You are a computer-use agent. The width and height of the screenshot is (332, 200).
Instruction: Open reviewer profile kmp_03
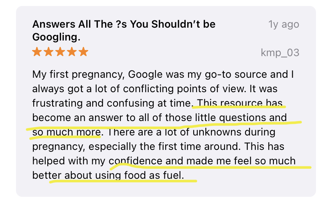tap(280, 53)
